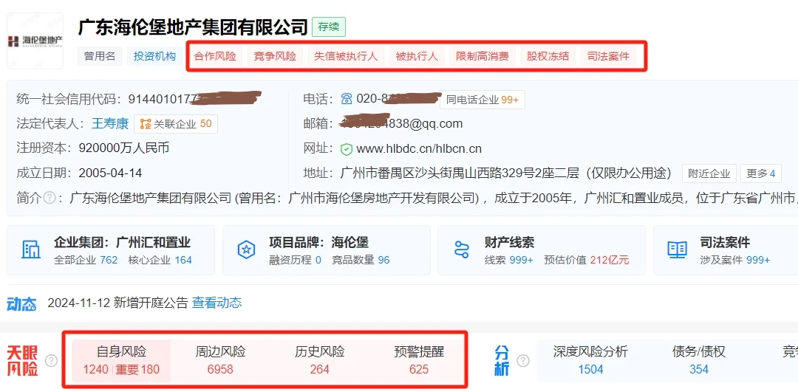
Task: Open 涉及案件 999+ cases
Action: pyautogui.click(x=735, y=260)
